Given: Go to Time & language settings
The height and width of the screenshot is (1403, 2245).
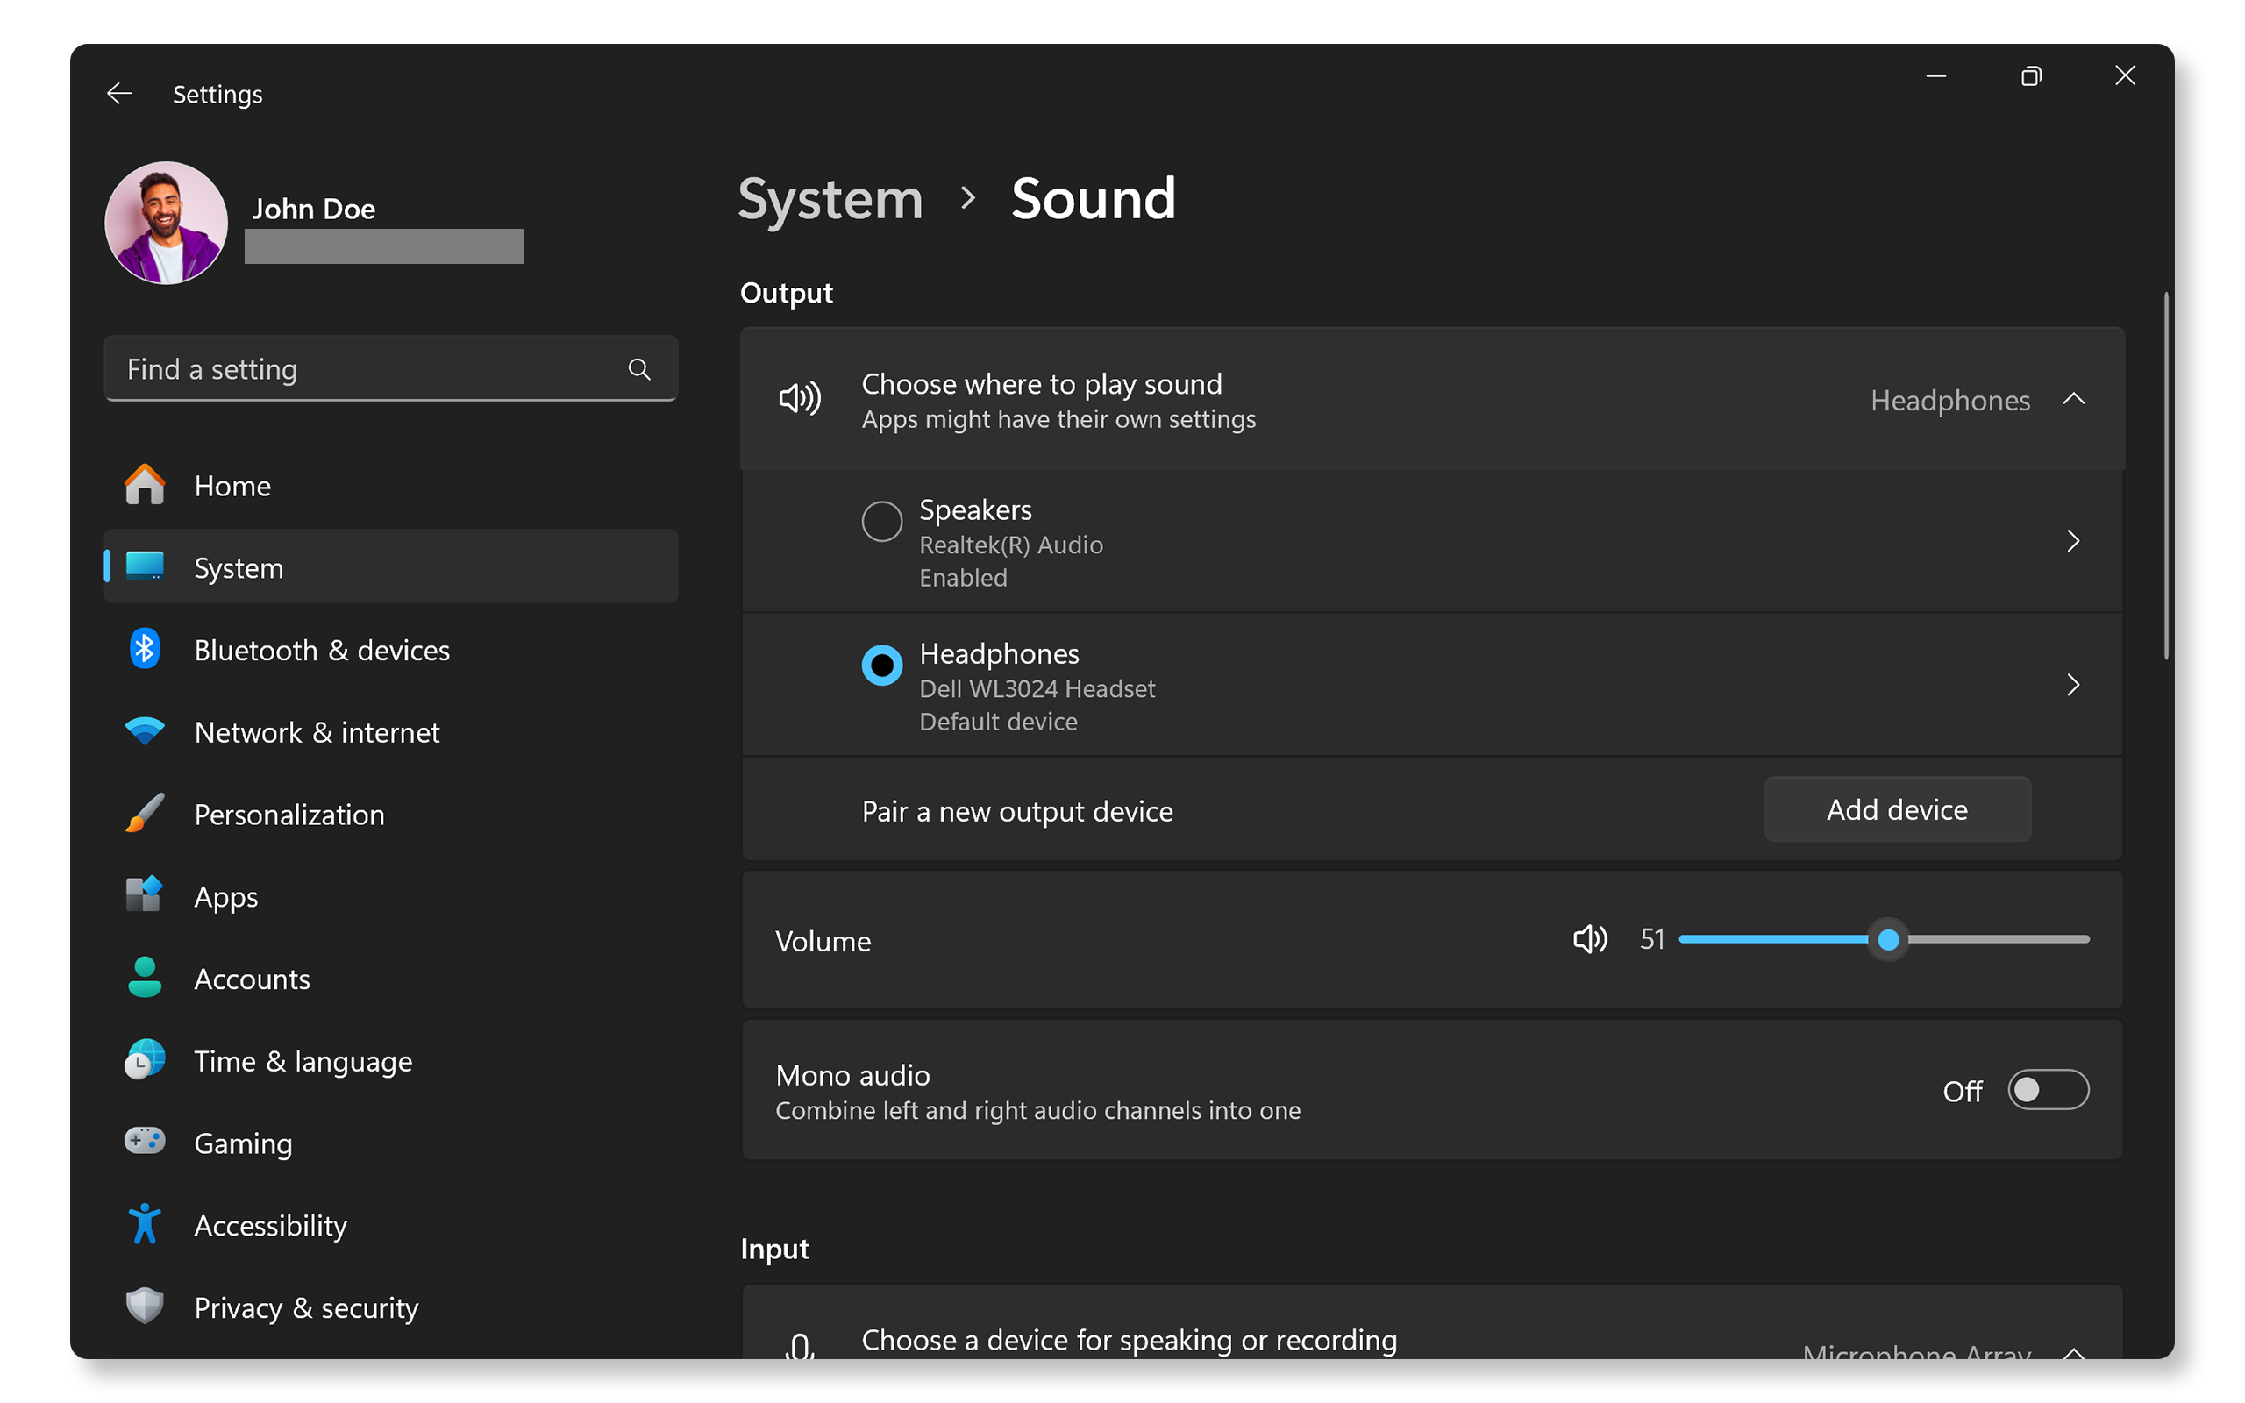Looking at the screenshot, I should 303,1061.
